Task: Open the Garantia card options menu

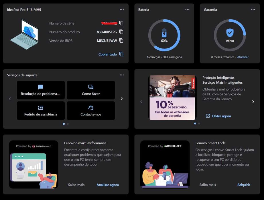Action: (x=253, y=9)
